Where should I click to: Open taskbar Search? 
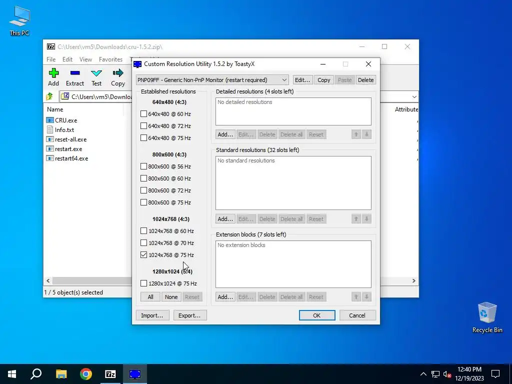(x=36, y=374)
